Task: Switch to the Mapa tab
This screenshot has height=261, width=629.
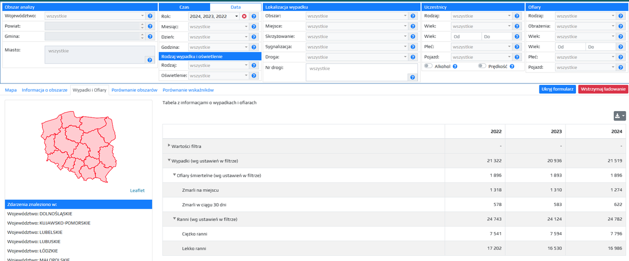Action: tap(10, 90)
